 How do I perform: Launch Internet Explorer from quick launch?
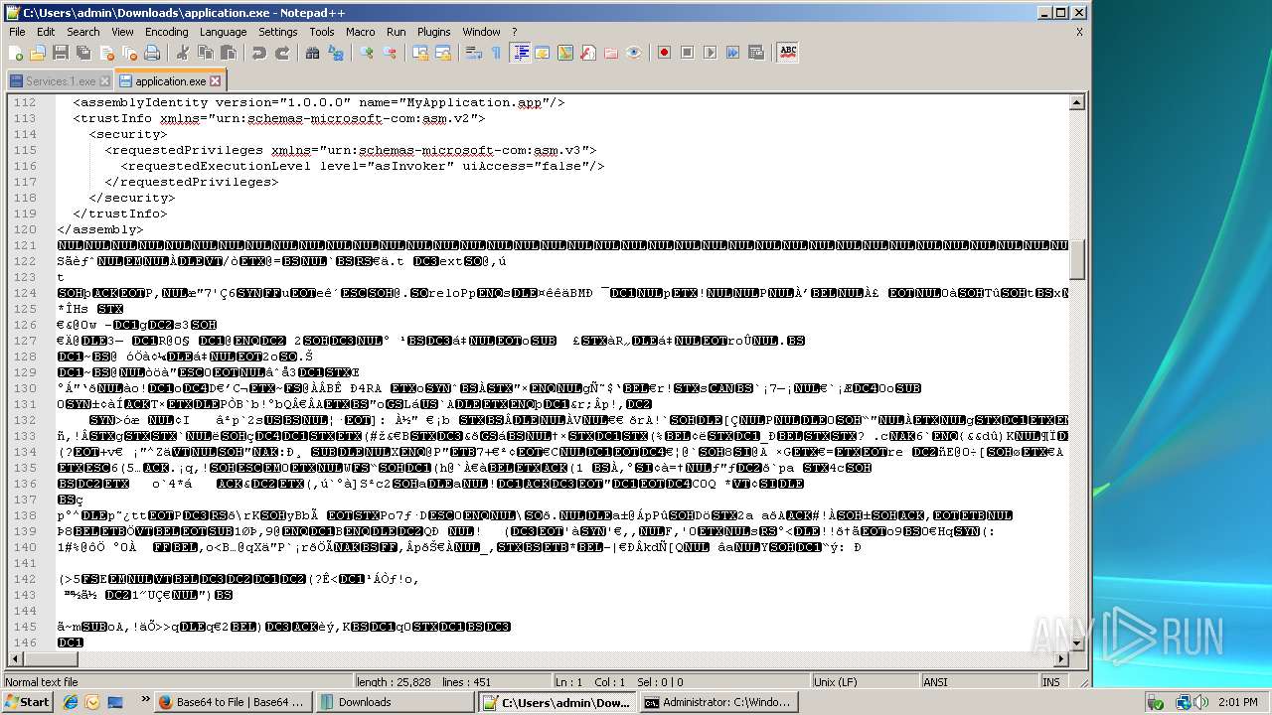click(71, 702)
